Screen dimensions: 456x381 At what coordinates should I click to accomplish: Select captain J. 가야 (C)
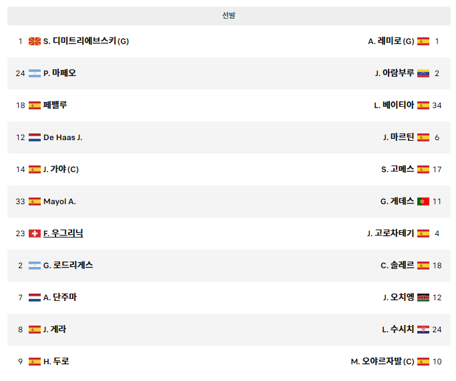point(61,169)
